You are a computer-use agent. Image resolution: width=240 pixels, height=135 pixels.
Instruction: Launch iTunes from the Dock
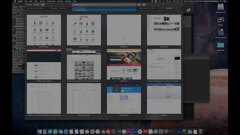[x=97, y=132]
